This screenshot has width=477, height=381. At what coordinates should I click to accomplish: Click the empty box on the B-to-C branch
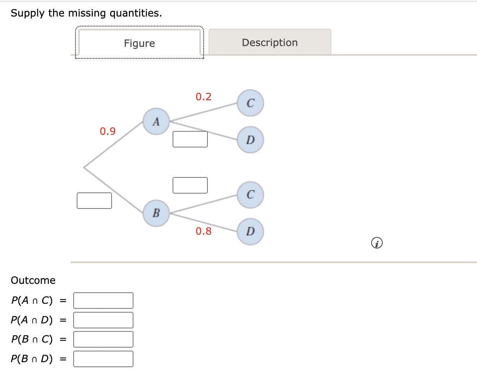(x=190, y=185)
